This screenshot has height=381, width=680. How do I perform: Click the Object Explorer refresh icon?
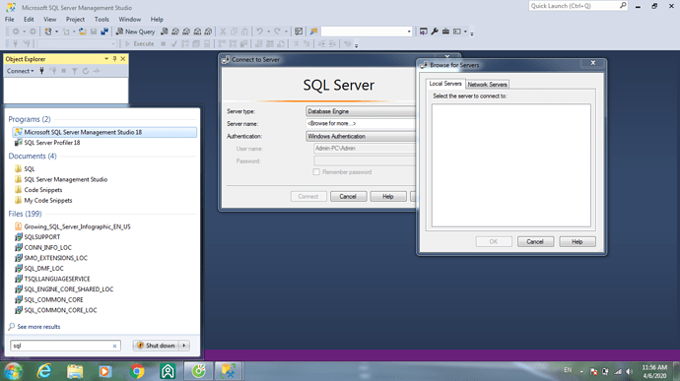[86, 71]
